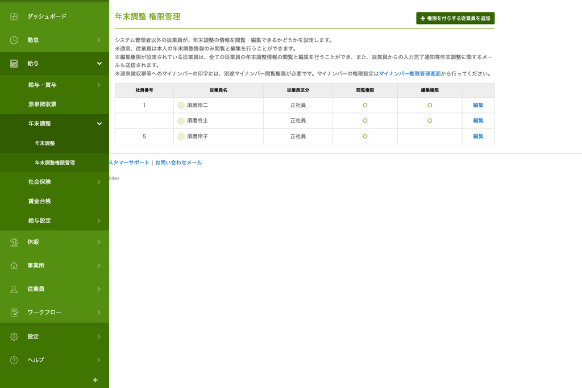
Task: Click the 従業員名 column header
Action: click(x=218, y=90)
